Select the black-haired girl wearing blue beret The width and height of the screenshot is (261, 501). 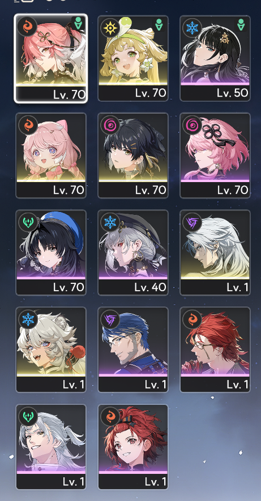click(x=51, y=253)
